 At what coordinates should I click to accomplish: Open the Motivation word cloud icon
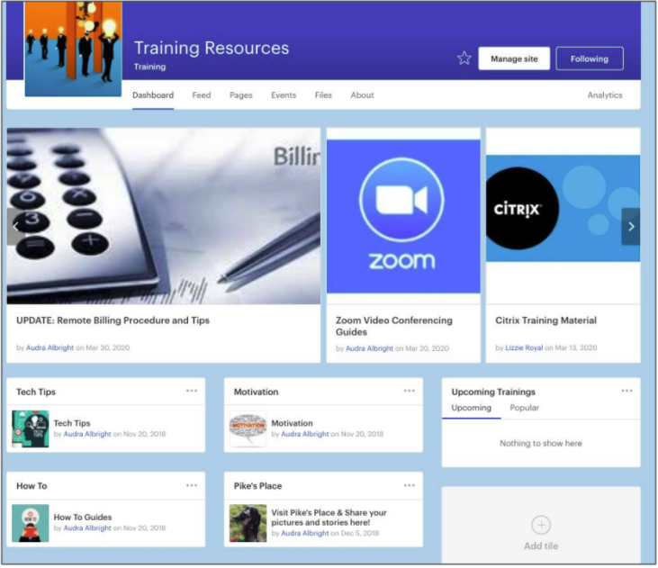click(248, 429)
